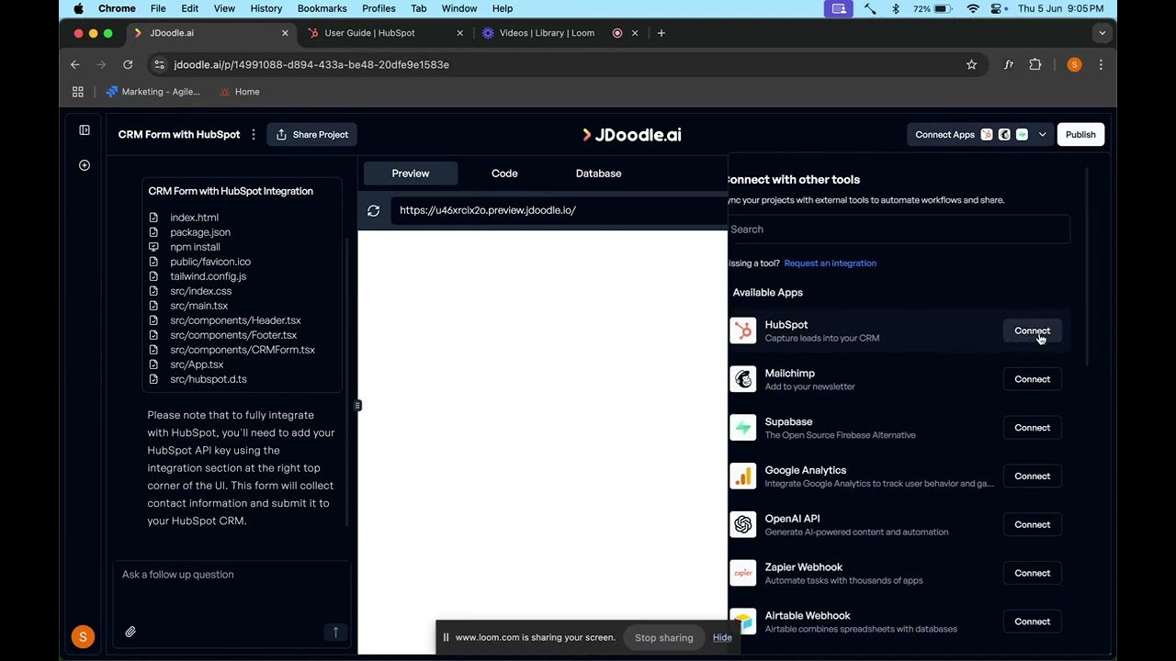Open the History menu
The height and width of the screenshot is (661, 1176).
coord(266,8)
